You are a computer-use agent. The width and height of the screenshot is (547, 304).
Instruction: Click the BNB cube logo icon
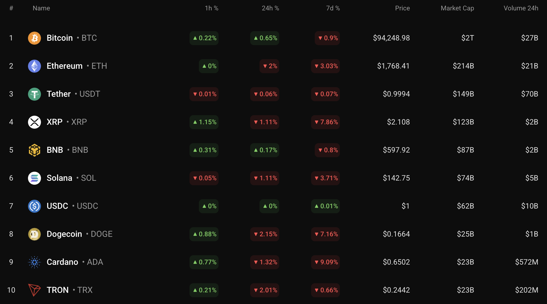click(x=34, y=150)
